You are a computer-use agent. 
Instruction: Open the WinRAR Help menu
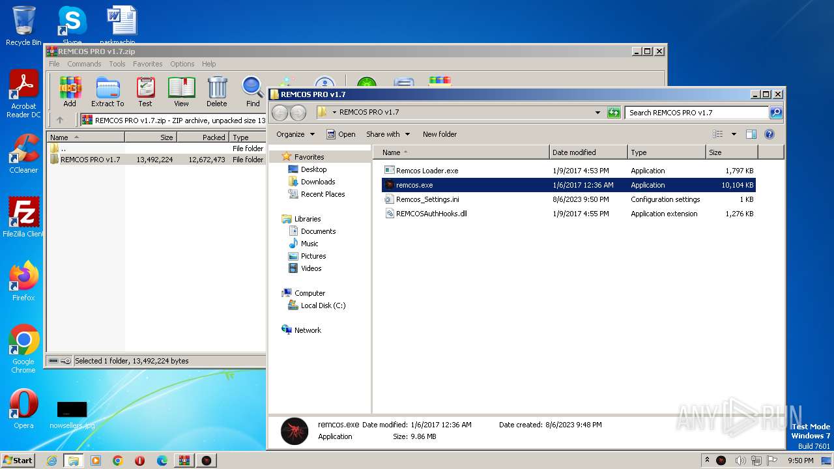point(208,64)
